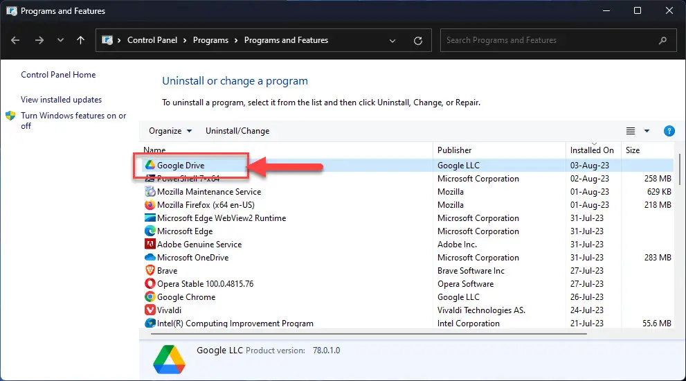Open View installed updates link
This screenshot has height=381, width=686.
click(x=61, y=100)
